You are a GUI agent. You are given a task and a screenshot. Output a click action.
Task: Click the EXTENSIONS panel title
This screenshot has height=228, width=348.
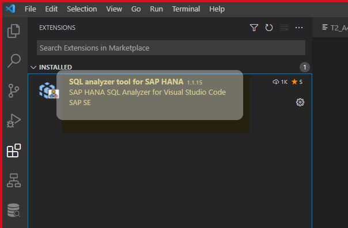point(57,28)
